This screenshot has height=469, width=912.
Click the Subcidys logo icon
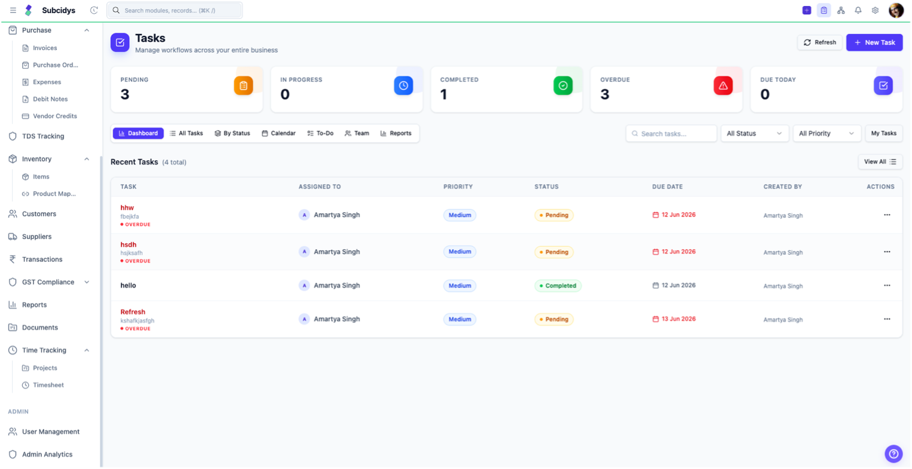pyautogui.click(x=28, y=10)
